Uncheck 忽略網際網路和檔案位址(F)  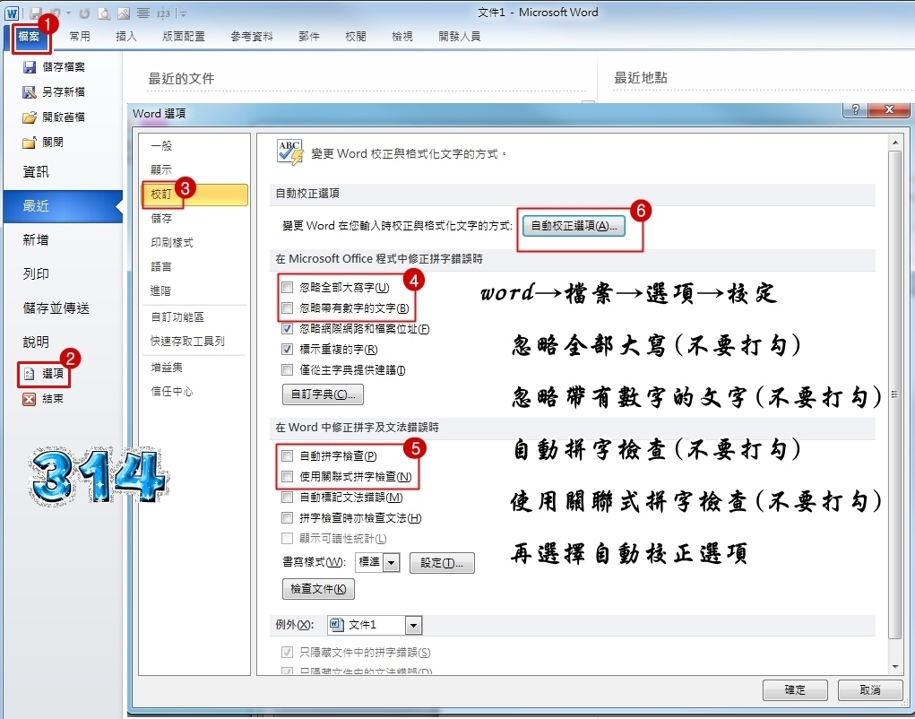pyautogui.click(x=287, y=328)
